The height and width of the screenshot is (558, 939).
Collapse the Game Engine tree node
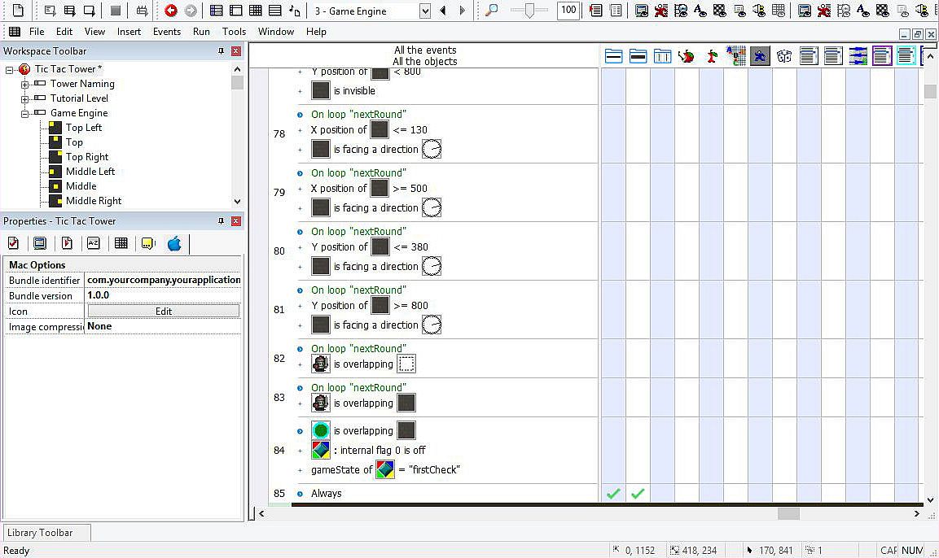click(x=24, y=113)
